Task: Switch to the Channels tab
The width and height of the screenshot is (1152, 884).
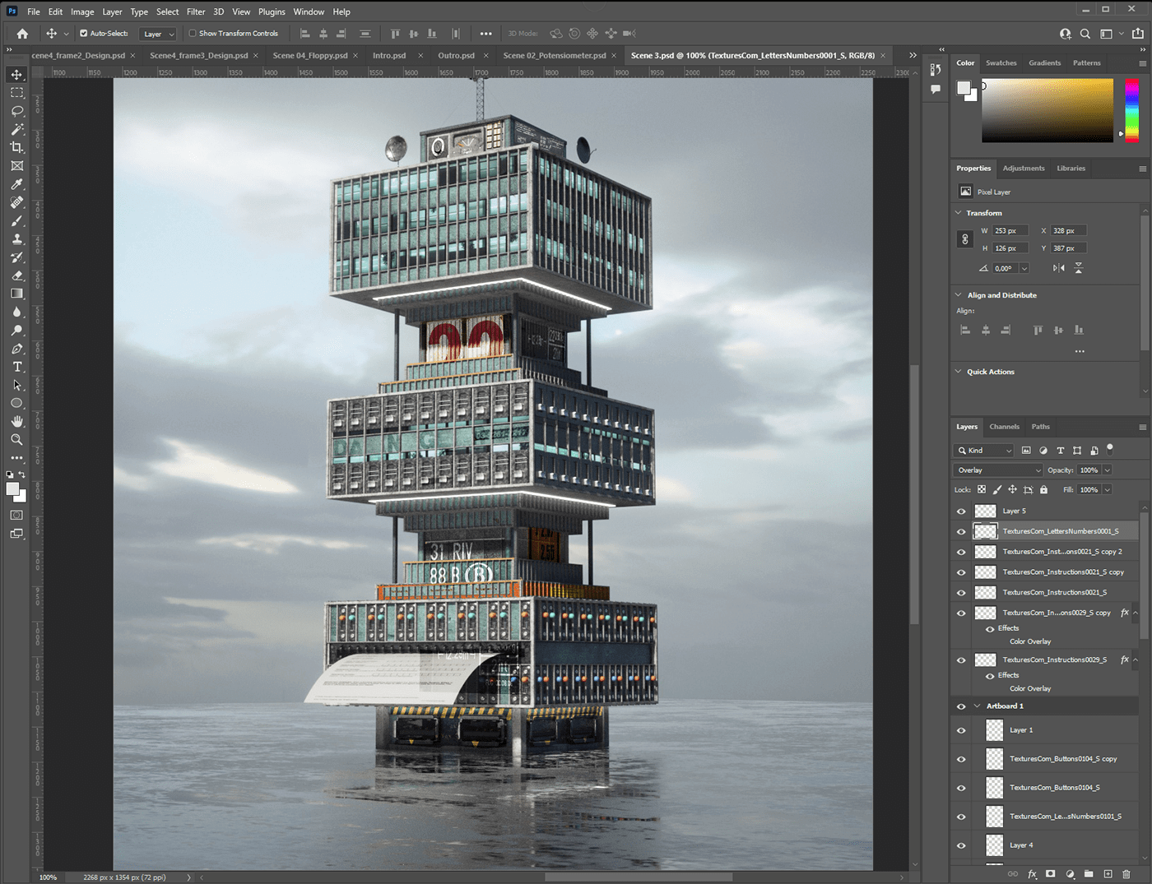Action: (x=1004, y=427)
